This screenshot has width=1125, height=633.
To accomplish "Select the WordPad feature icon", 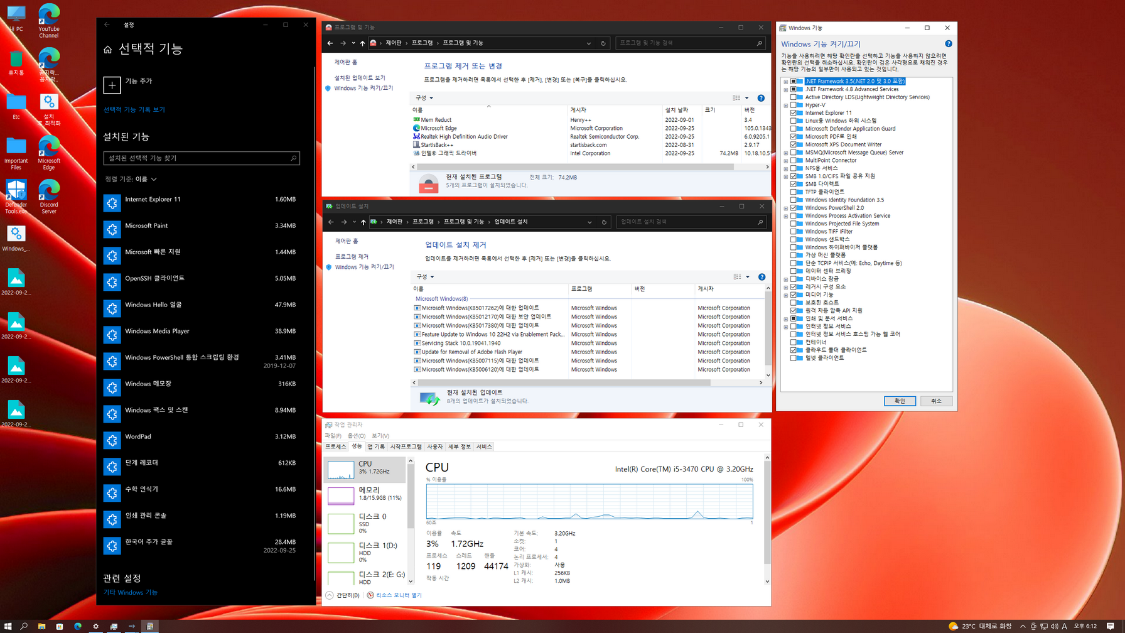I will pyautogui.click(x=112, y=440).
